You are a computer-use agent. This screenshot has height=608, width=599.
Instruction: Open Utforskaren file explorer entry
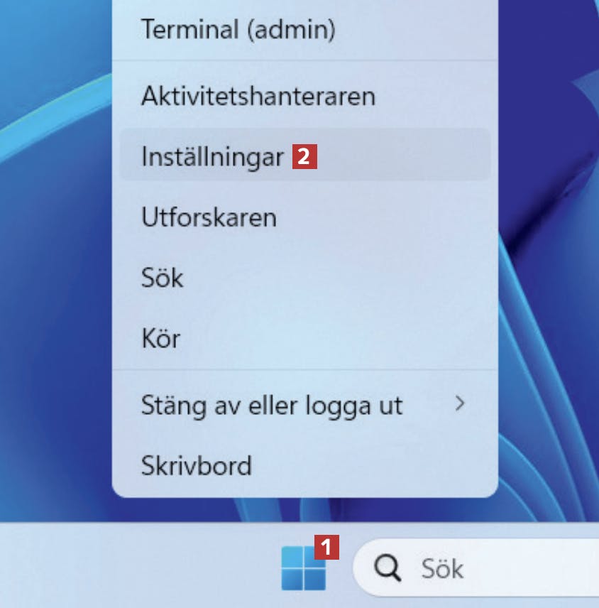(x=305, y=217)
